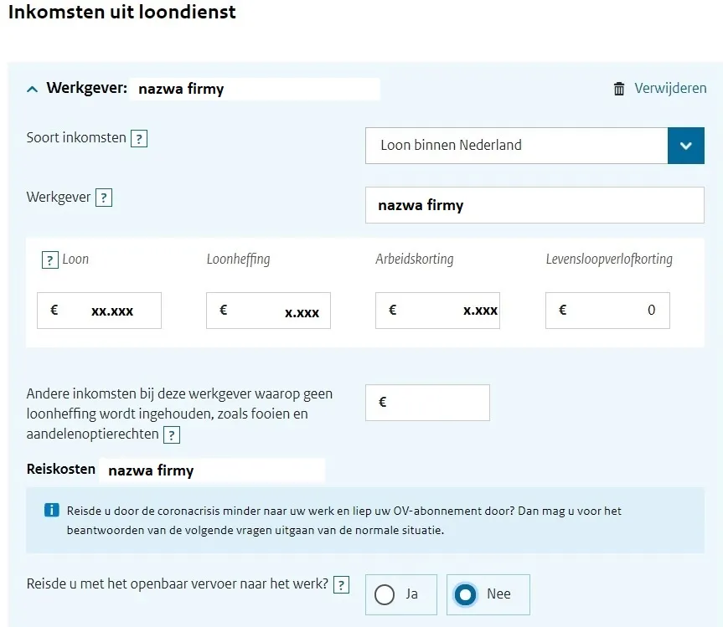Open help icon beside Werkgever label
Viewport: 723px width, 627px height.
coord(104,198)
